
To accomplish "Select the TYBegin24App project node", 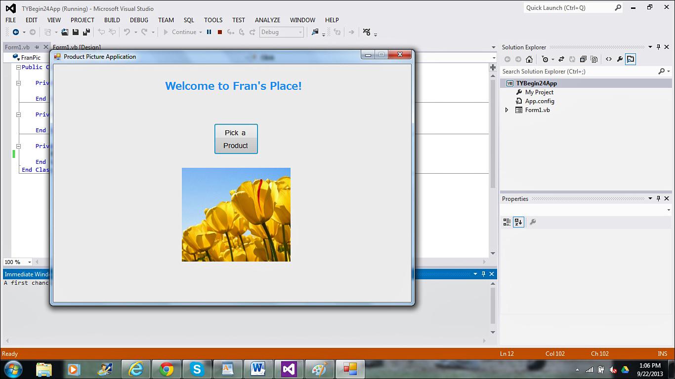I will pyautogui.click(x=536, y=83).
